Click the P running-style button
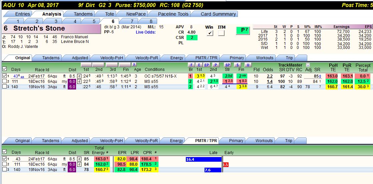Viewport: 373px width, 184px height. [216, 65]
